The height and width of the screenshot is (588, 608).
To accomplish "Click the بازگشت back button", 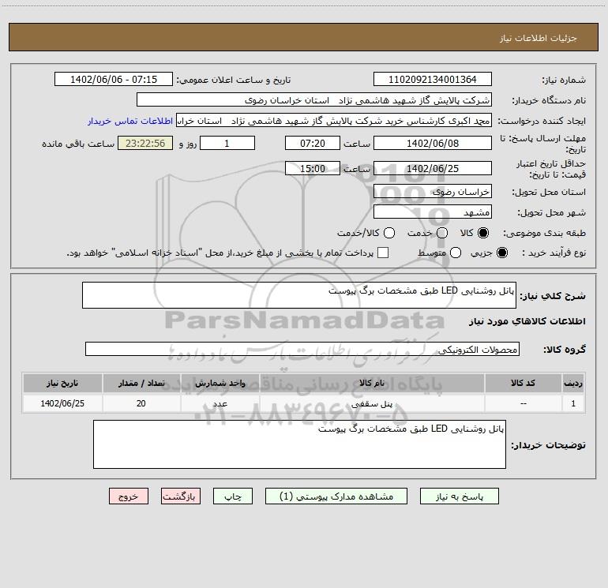I will pyautogui.click(x=181, y=496).
